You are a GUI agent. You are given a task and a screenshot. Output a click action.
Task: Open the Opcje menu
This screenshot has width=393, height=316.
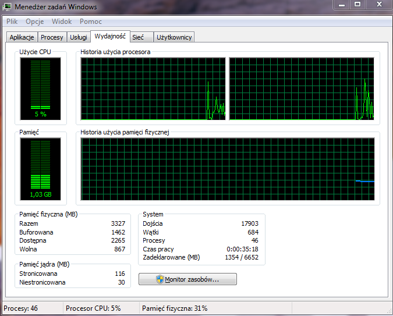34,22
